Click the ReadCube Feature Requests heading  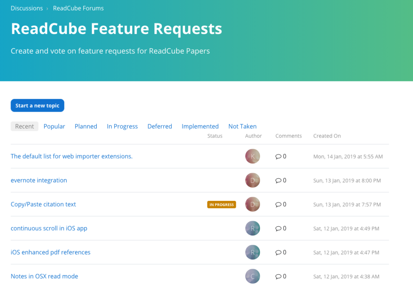(x=117, y=29)
